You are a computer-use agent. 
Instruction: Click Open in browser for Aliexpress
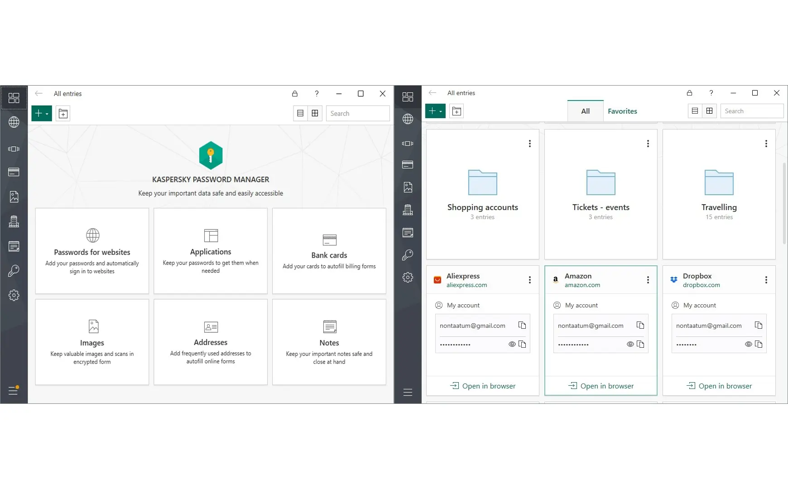482,386
